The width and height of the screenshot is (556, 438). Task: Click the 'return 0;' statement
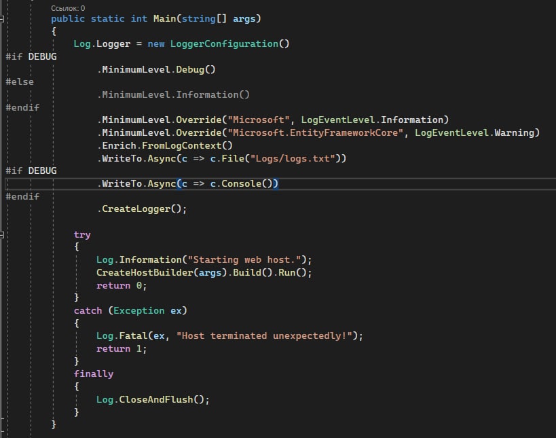click(122, 285)
